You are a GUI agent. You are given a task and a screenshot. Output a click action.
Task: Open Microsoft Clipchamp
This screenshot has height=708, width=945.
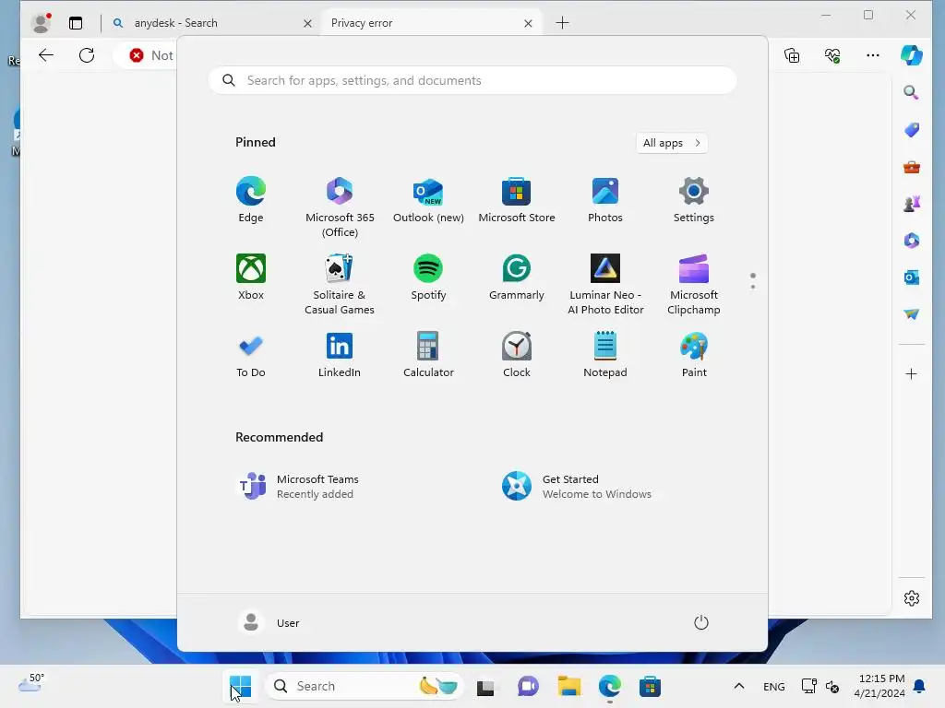coord(694,285)
